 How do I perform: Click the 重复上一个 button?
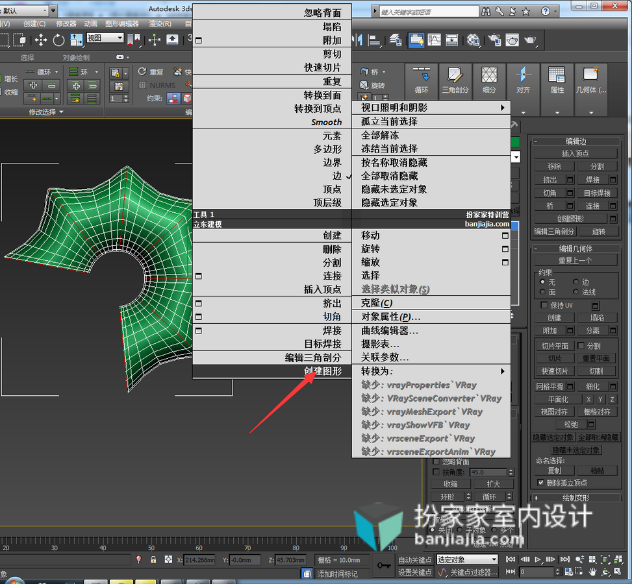point(575,260)
